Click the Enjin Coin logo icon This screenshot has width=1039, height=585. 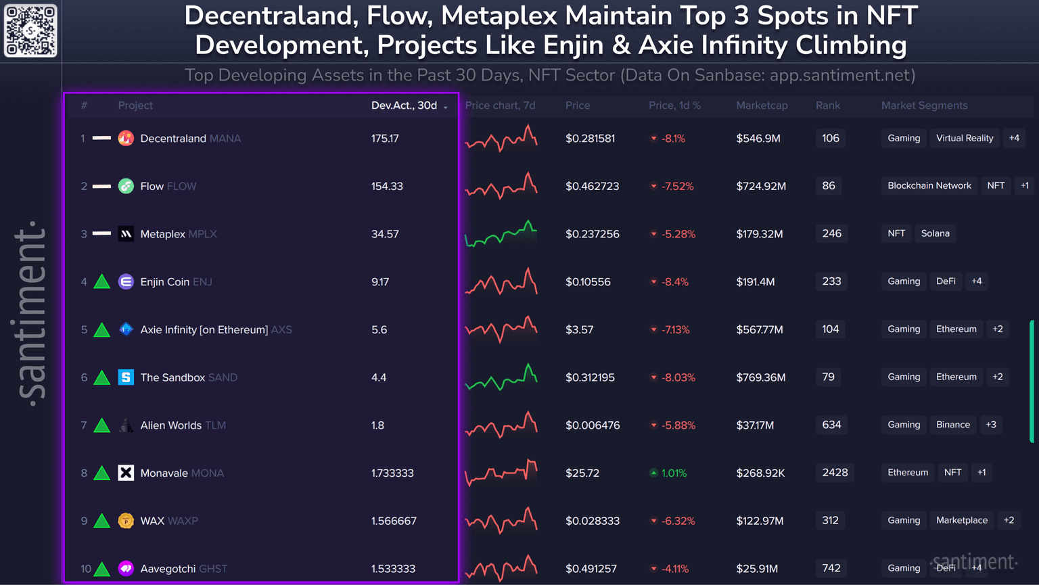(x=126, y=282)
